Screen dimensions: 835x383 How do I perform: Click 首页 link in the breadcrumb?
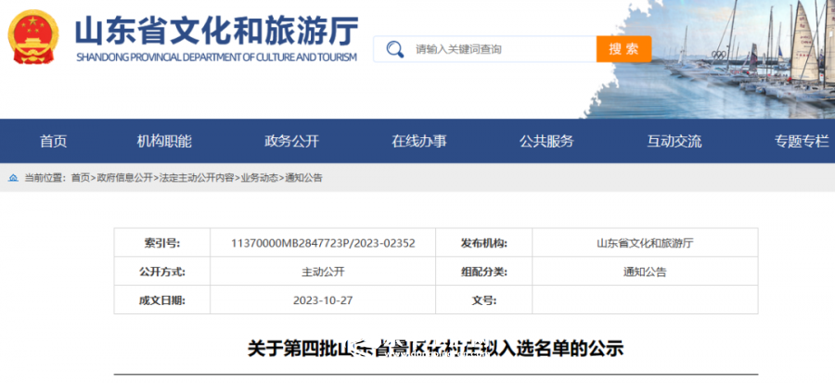click(x=81, y=178)
